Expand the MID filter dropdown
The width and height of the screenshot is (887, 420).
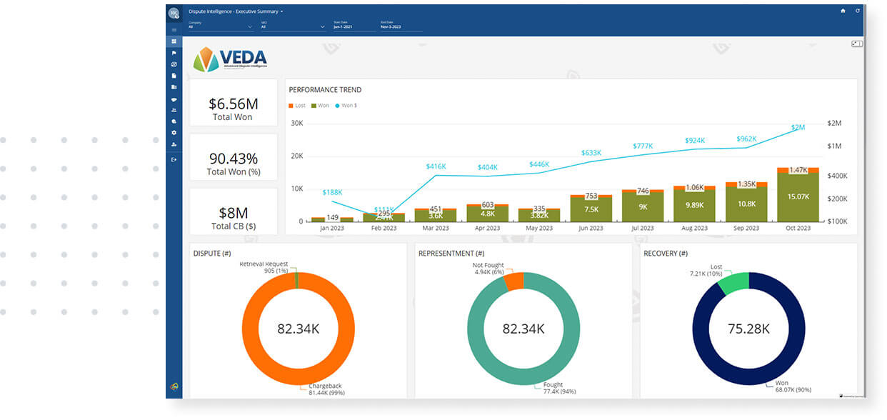pyautogui.click(x=293, y=27)
